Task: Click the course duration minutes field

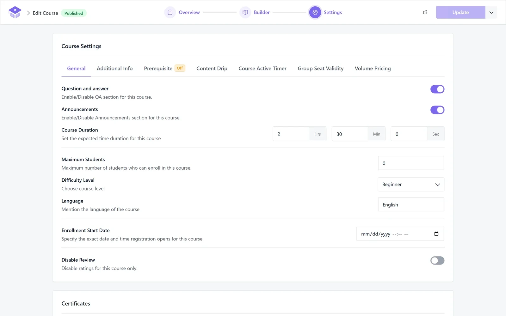Action: pyautogui.click(x=350, y=134)
